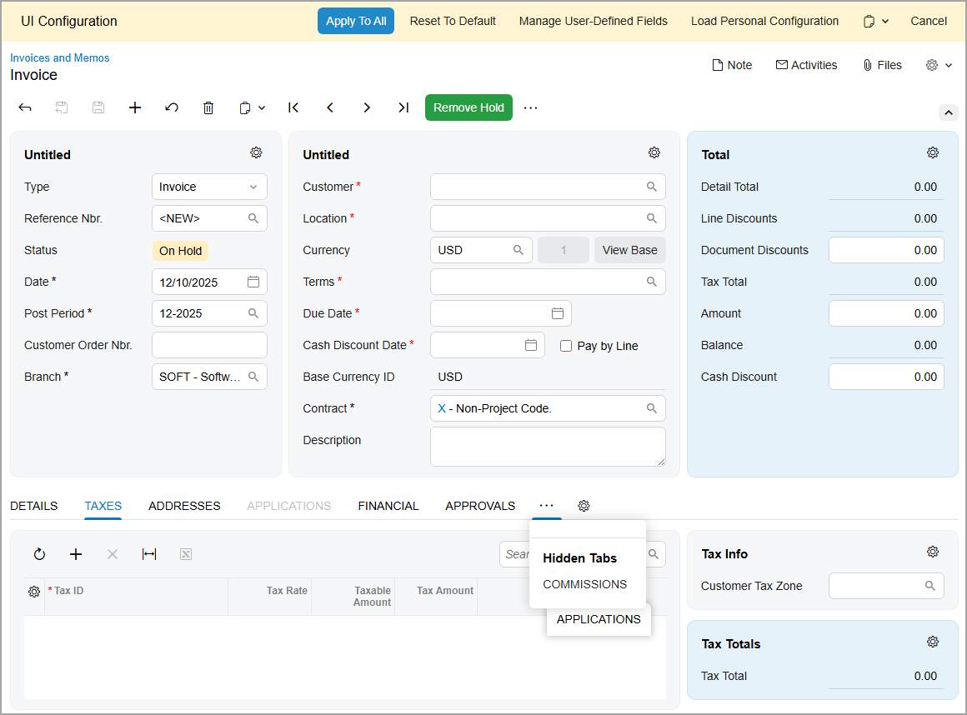Click the Undo/cancel changes icon

[172, 107]
